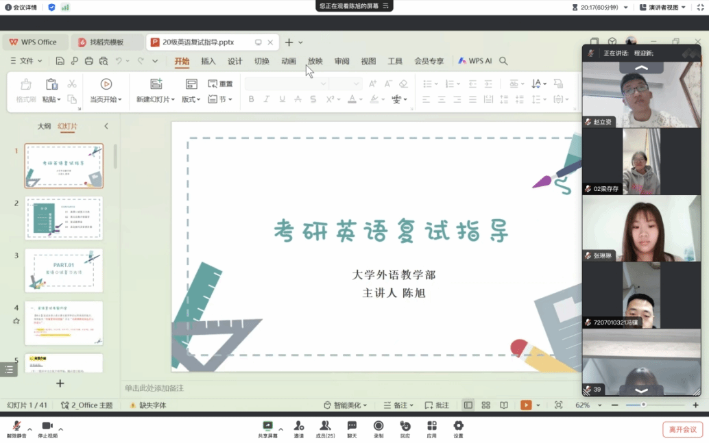Open the meeting Chat icon
The width and height of the screenshot is (709, 443).
pyautogui.click(x=352, y=426)
